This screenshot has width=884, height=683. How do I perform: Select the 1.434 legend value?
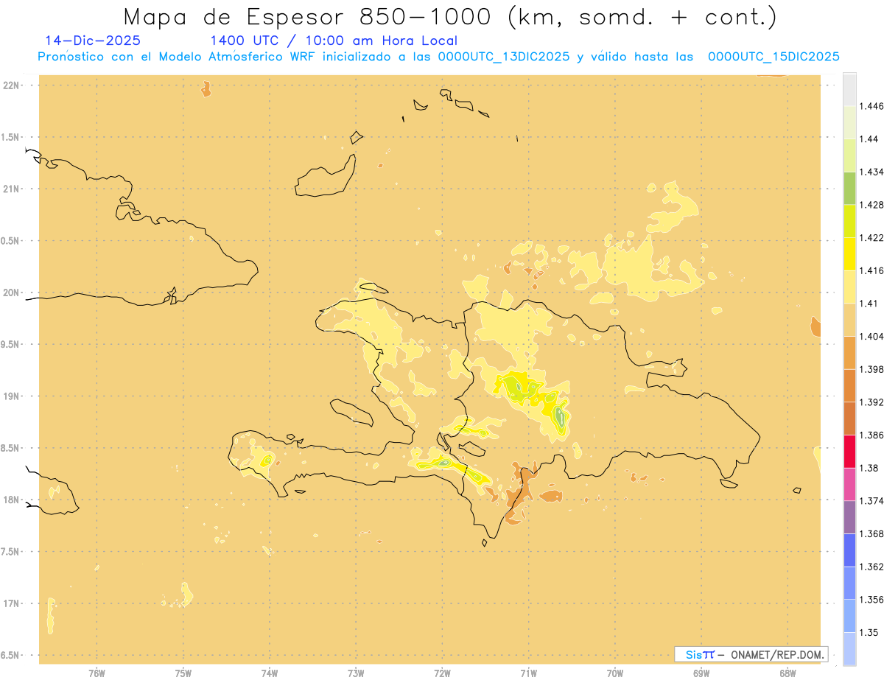(872, 172)
